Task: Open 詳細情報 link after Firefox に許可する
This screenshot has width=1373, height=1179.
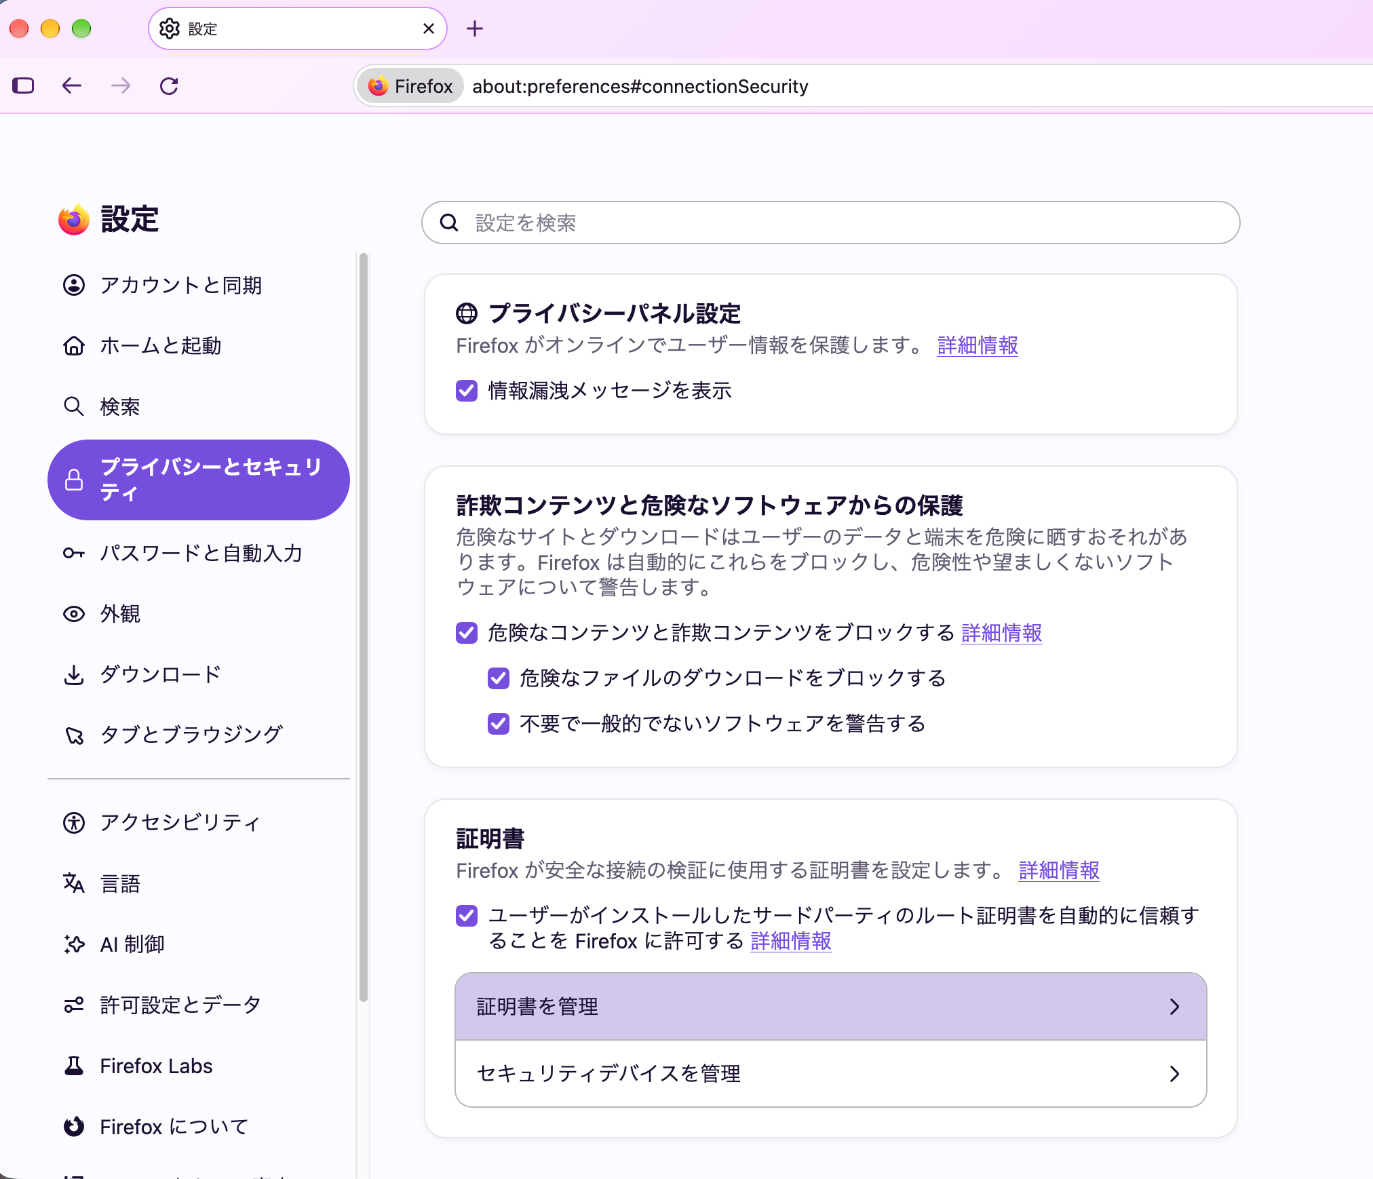Action: 791,941
